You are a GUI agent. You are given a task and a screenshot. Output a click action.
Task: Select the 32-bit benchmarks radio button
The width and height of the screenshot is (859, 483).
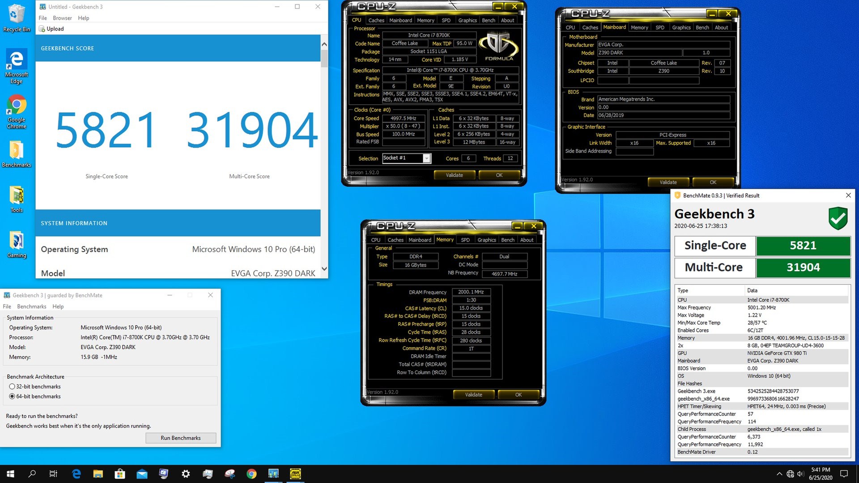click(x=12, y=386)
